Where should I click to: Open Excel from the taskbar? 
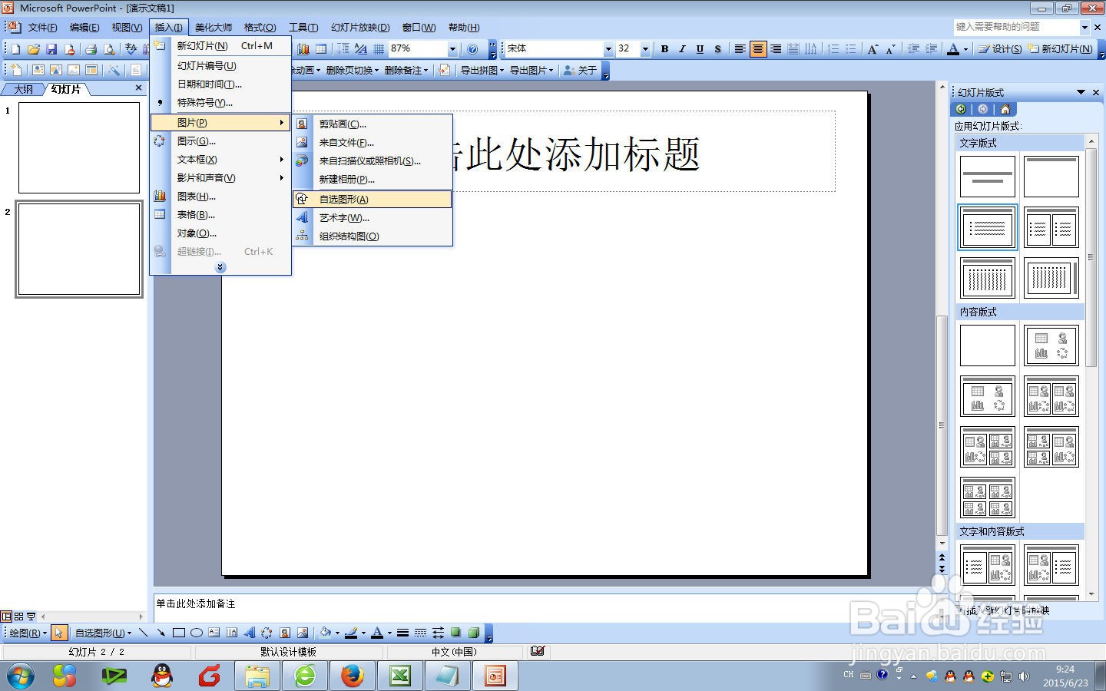pyautogui.click(x=400, y=676)
